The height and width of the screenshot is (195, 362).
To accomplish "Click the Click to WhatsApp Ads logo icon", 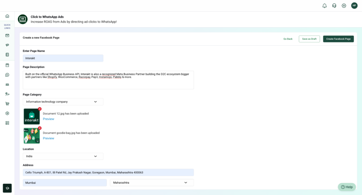I will pos(23,19).
